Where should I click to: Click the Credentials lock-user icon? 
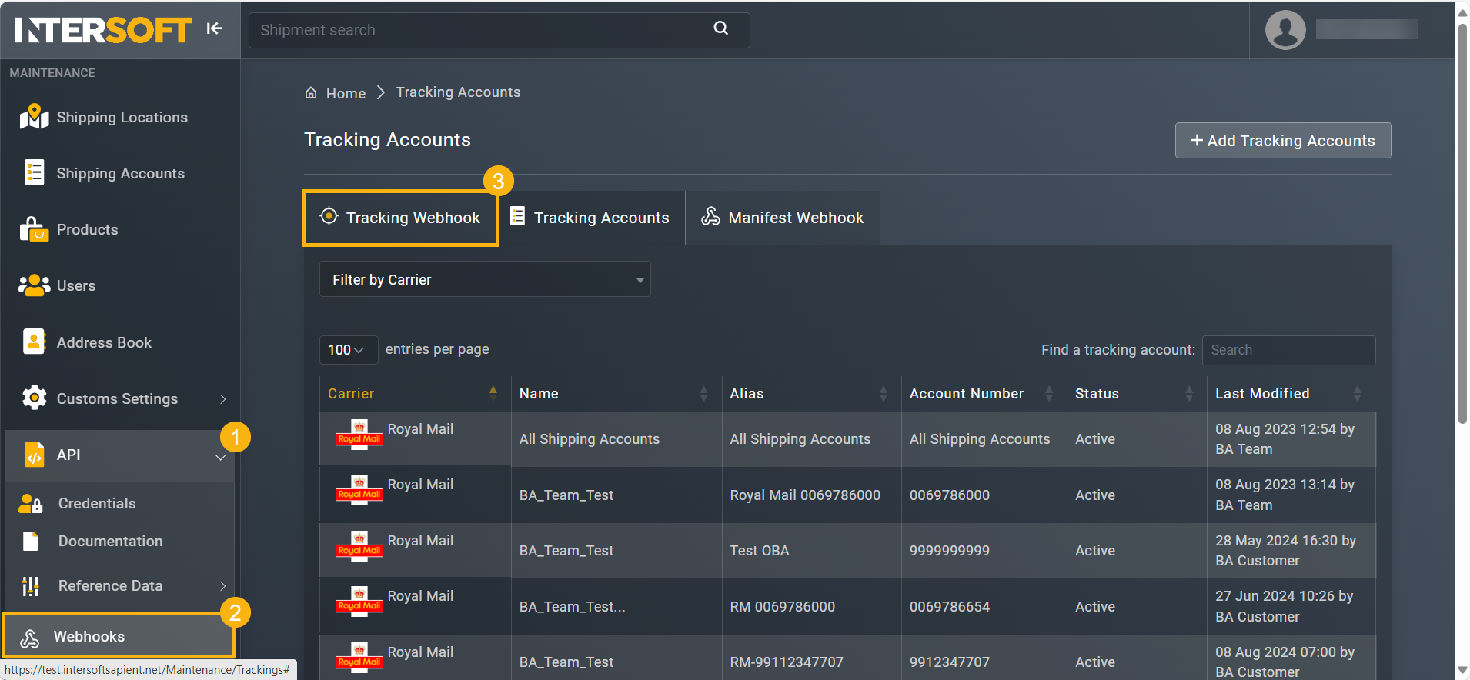[30, 504]
